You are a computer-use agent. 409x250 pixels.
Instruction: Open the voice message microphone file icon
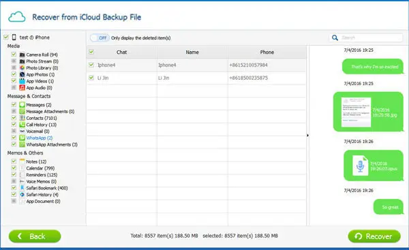click(x=360, y=166)
